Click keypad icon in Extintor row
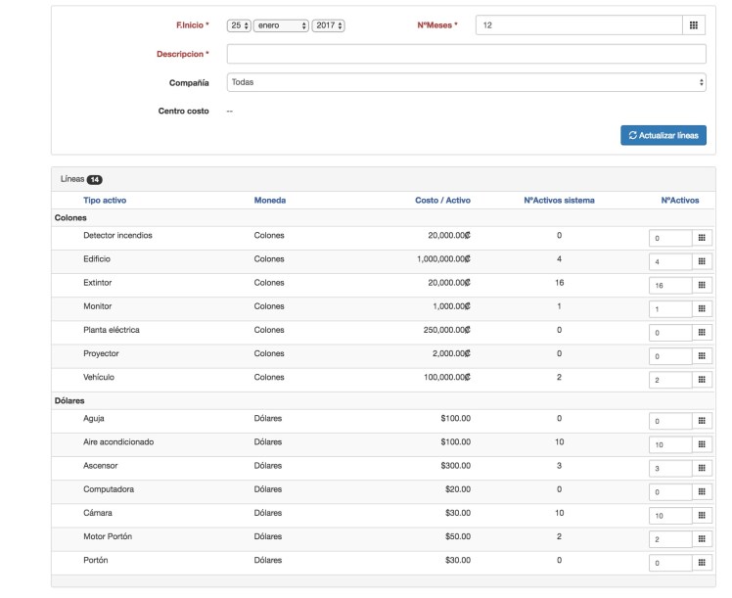This screenshot has height=598, width=732. [x=703, y=285]
